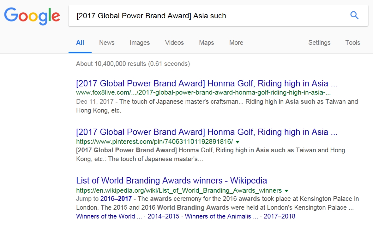Click the www.fox8live.com result URL
This screenshot has height=233, width=373.
[x=203, y=92]
